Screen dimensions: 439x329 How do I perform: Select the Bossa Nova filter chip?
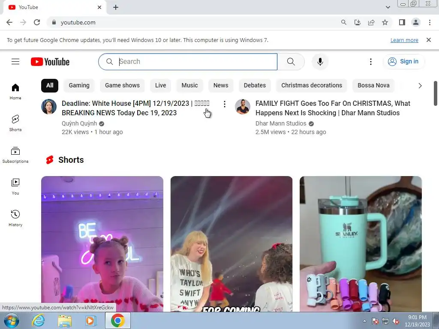click(x=373, y=86)
